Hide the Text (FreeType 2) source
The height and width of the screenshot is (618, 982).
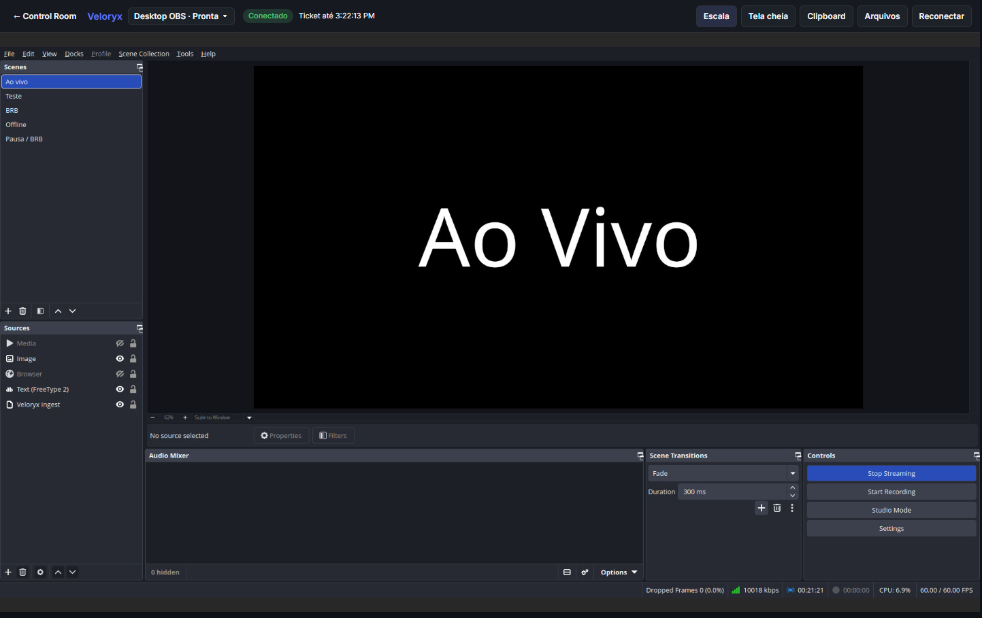120,390
